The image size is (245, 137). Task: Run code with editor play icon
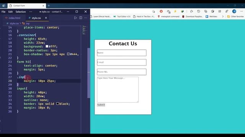[x=75, y=18]
